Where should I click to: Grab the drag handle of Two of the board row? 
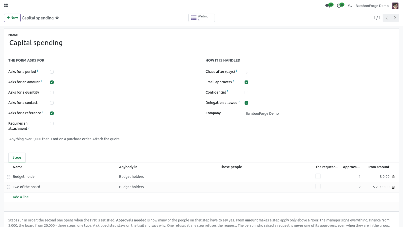(8, 187)
